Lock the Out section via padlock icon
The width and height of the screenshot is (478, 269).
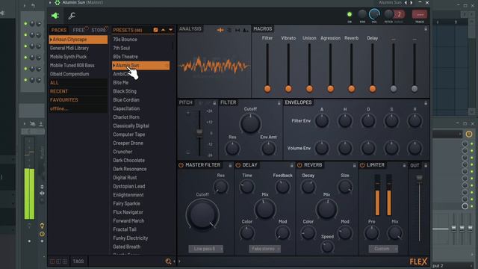click(426, 165)
